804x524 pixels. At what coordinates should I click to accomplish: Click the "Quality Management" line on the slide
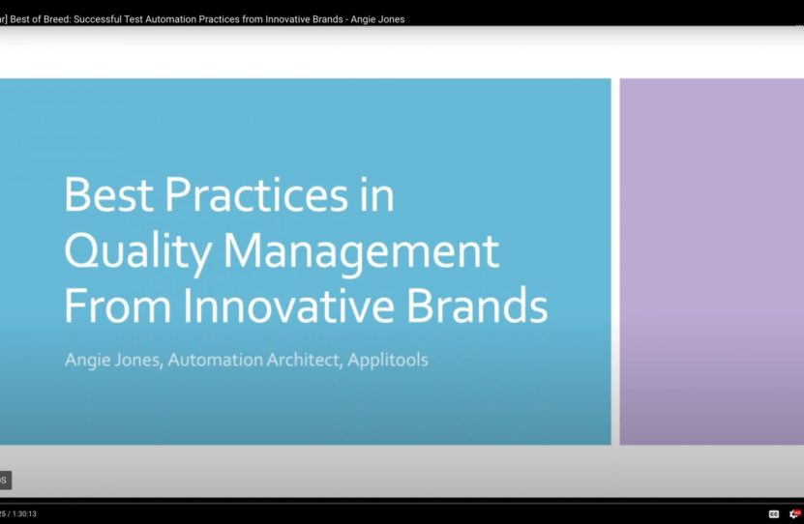tap(282, 251)
